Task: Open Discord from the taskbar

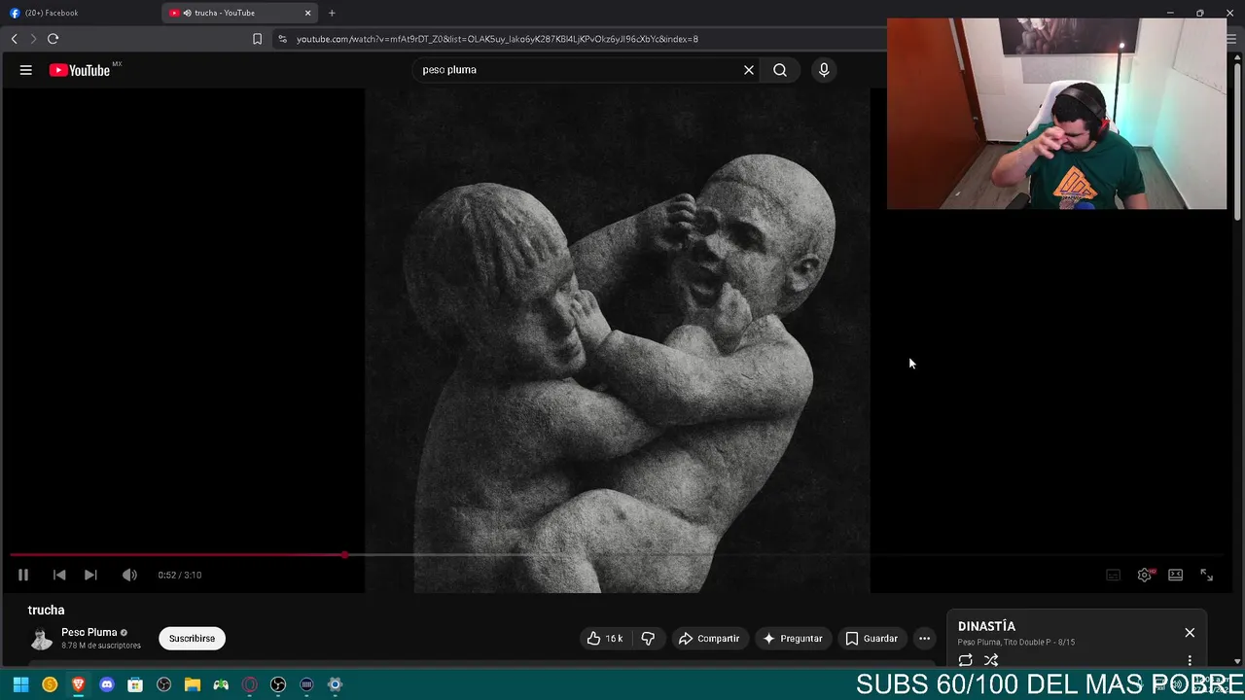Action: coord(107,684)
